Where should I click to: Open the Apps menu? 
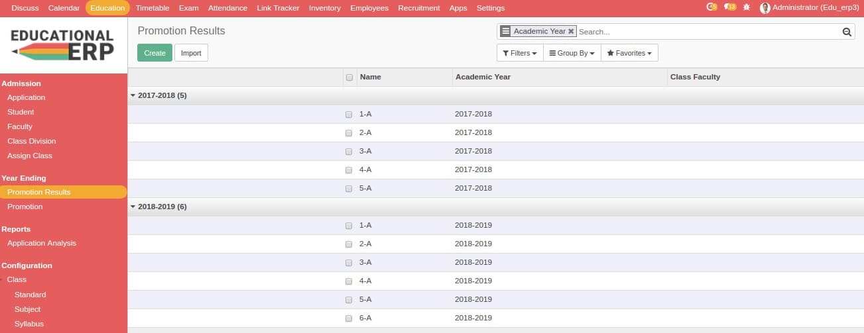(x=458, y=8)
